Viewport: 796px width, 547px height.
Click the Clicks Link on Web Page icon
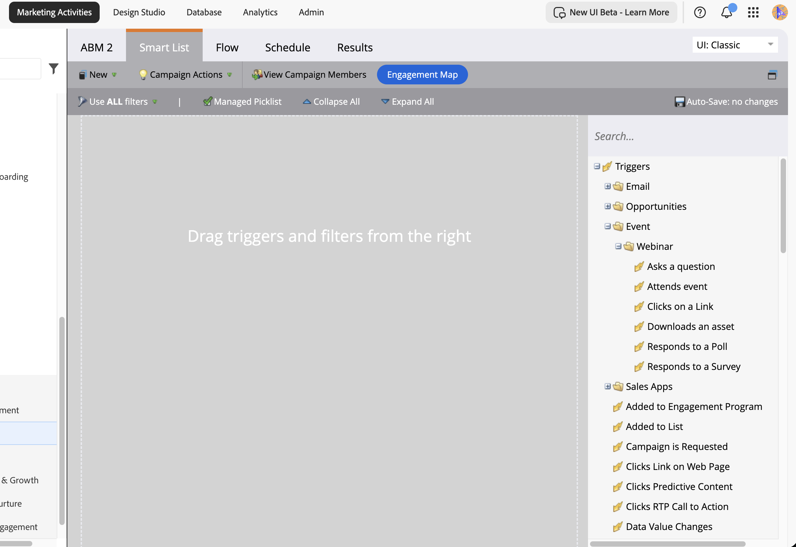tap(618, 467)
